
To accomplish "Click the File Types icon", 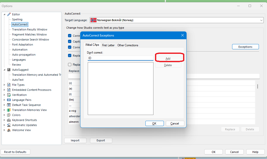I will tap(9, 85).
